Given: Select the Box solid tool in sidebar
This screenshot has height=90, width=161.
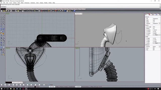Looking at the screenshot, I should (1, 29).
